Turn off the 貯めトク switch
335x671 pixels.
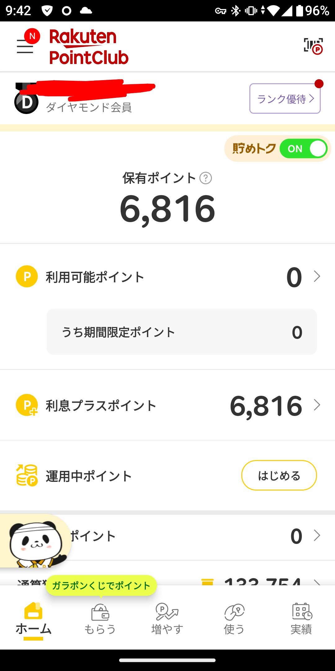[x=303, y=149]
